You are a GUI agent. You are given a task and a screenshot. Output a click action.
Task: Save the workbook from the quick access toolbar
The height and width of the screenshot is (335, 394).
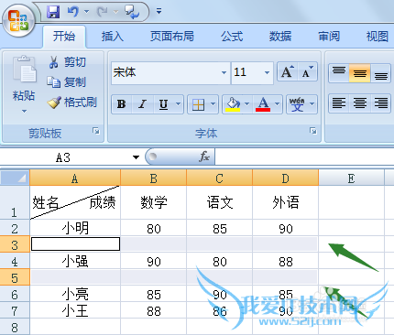coord(53,12)
